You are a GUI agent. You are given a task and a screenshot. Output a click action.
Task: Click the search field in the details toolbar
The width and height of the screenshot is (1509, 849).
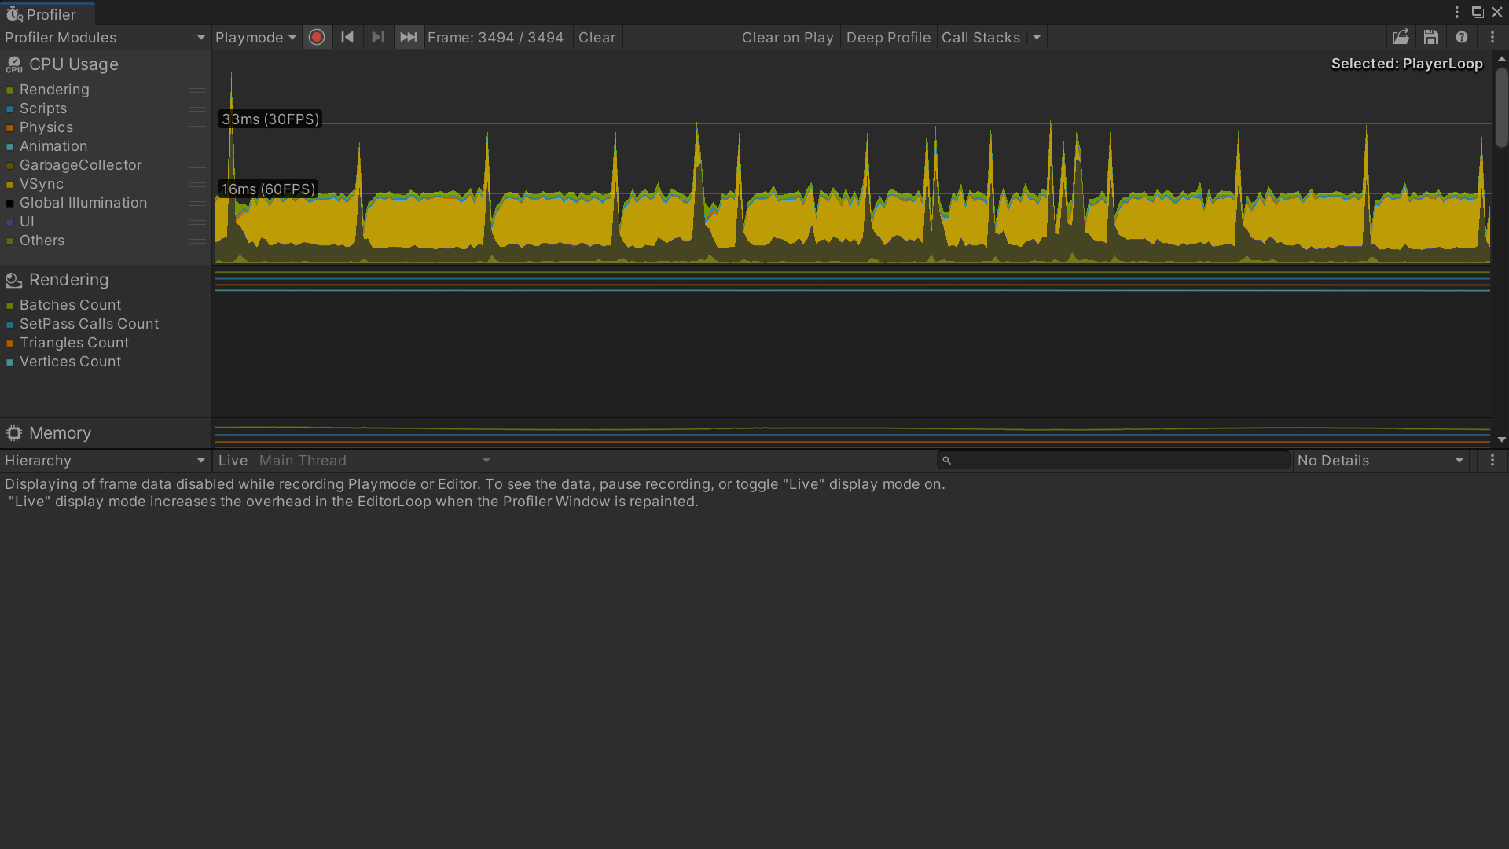tap(1116, 461)
